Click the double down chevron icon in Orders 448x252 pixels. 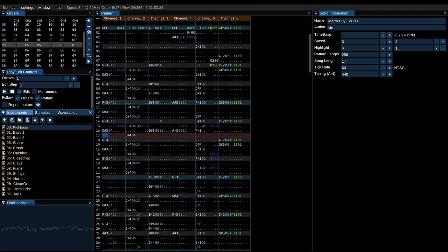coord(89,50)
